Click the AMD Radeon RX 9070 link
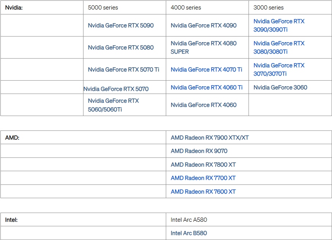The width and height of the screenshot is (332, 240). click(199, 151)
